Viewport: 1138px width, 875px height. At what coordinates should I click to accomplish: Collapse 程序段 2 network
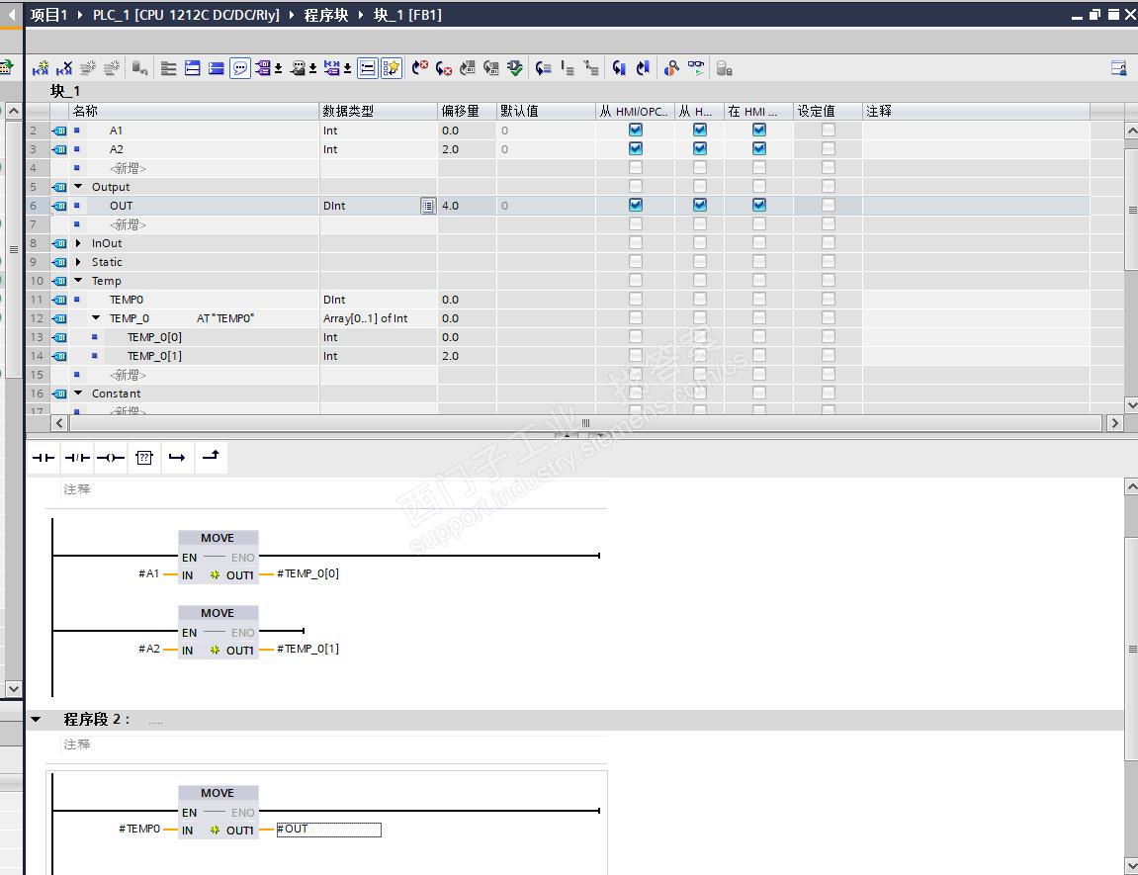point(36,720)
